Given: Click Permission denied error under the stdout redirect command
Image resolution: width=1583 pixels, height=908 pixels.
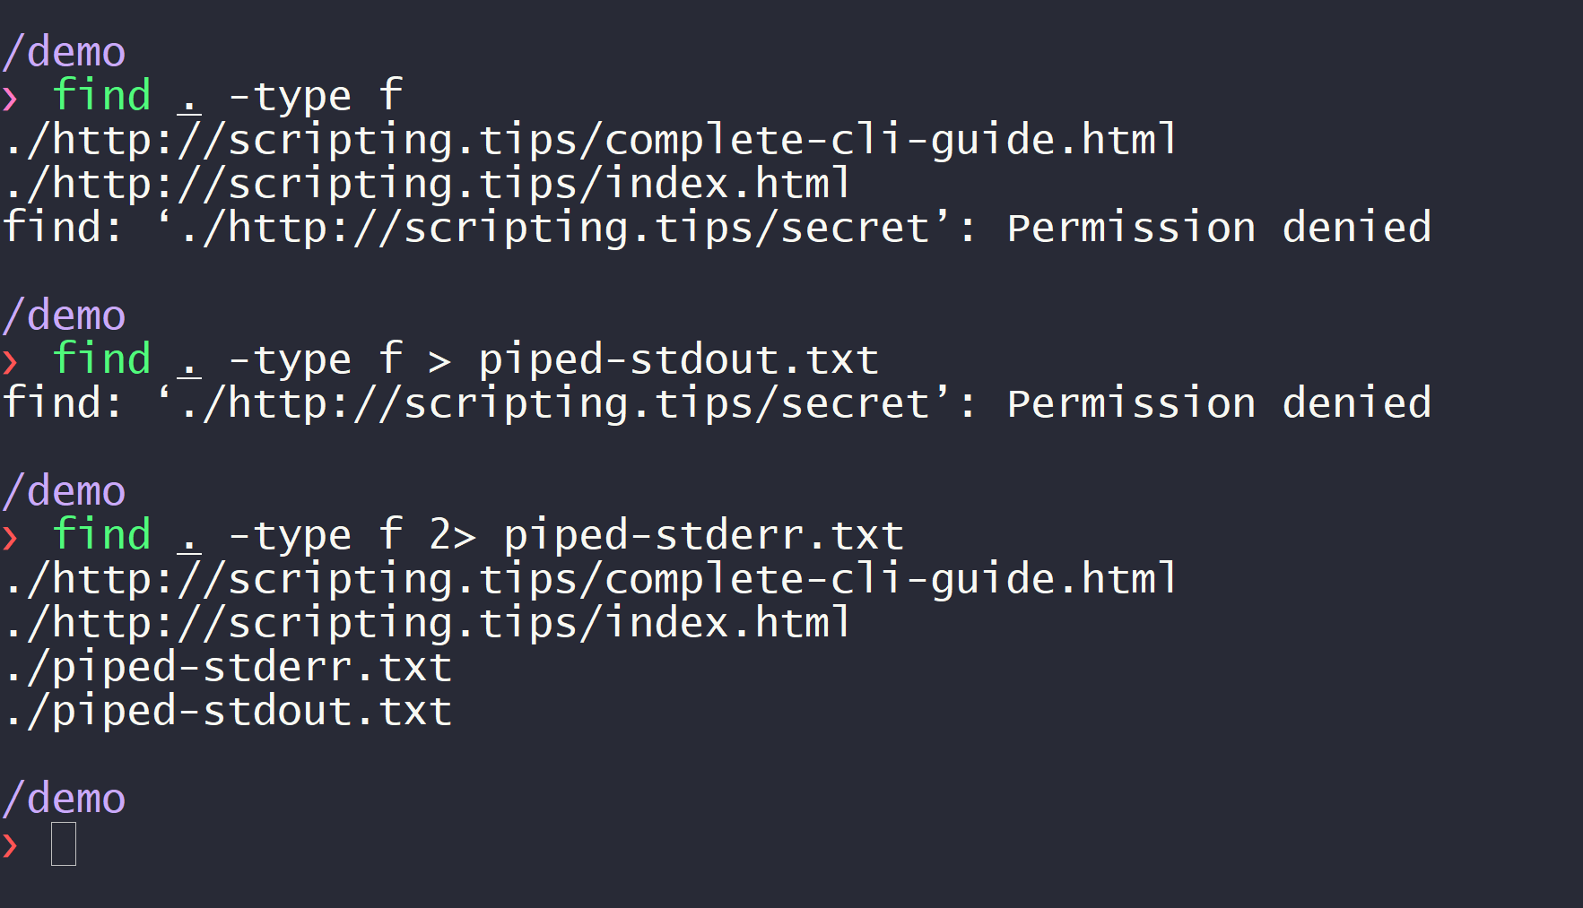Looking at the screenshot, I should coord(1218,403).
